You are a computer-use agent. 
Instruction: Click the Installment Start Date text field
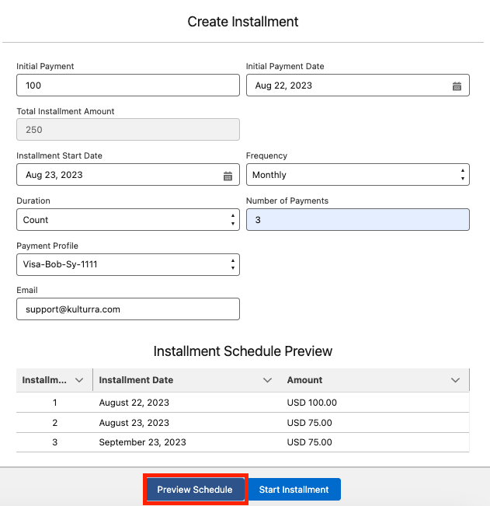pos(116,175)
